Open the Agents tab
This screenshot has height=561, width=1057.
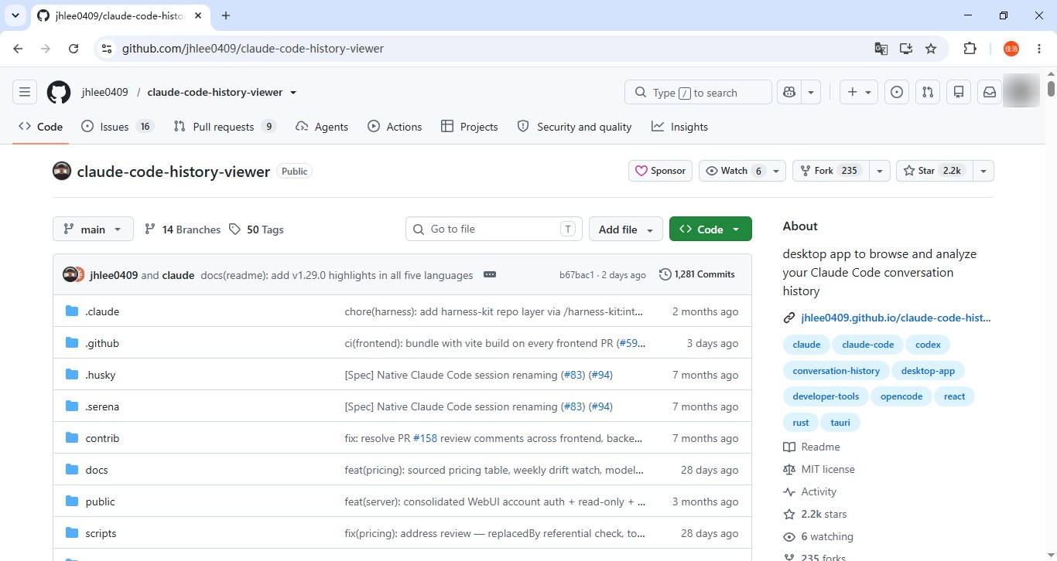(x=322, y=127)
